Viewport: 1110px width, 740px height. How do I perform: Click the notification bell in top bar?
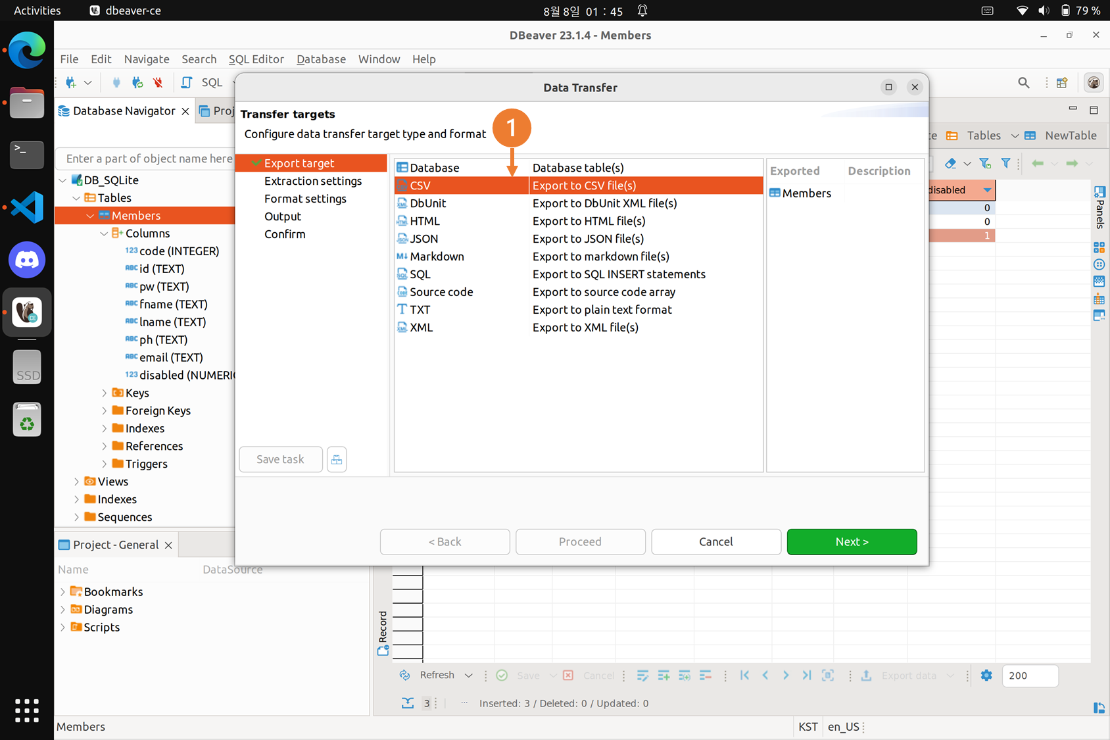(x=642, y=11)
